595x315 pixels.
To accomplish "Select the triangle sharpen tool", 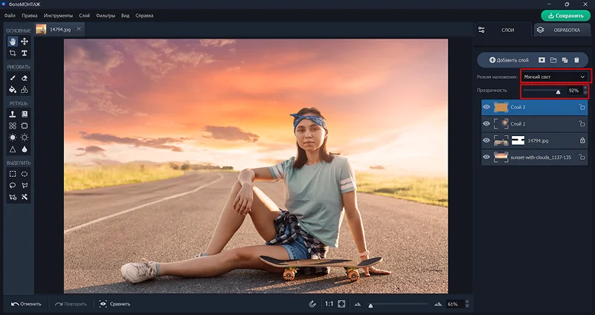I will click(13, 149).
